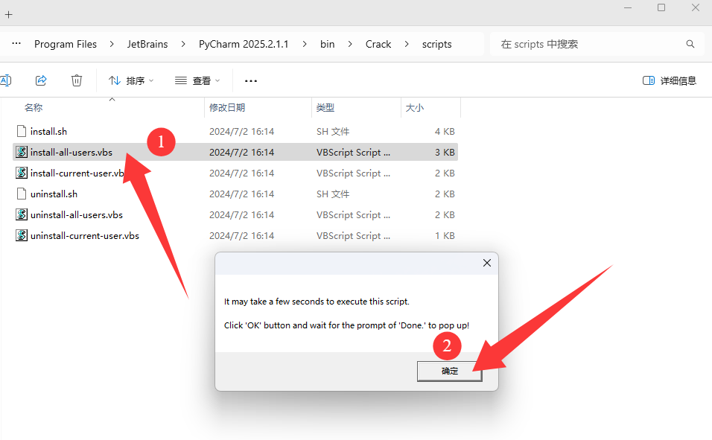Go to JetBrains in the breadcrumb
712x440 pixels.
[x=147, y=44]
